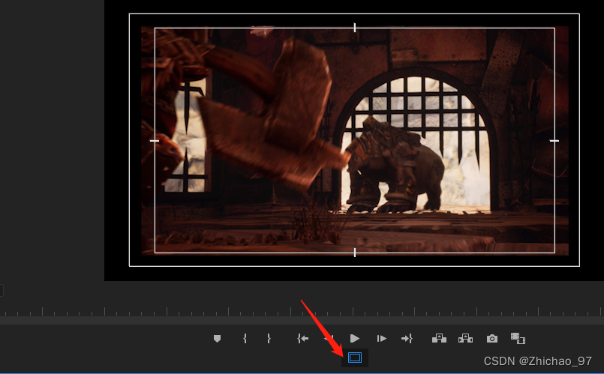The height and width of the screenshot is (374, 604).
Task: Export a frame with the camera icon
Action: (492, 339)
